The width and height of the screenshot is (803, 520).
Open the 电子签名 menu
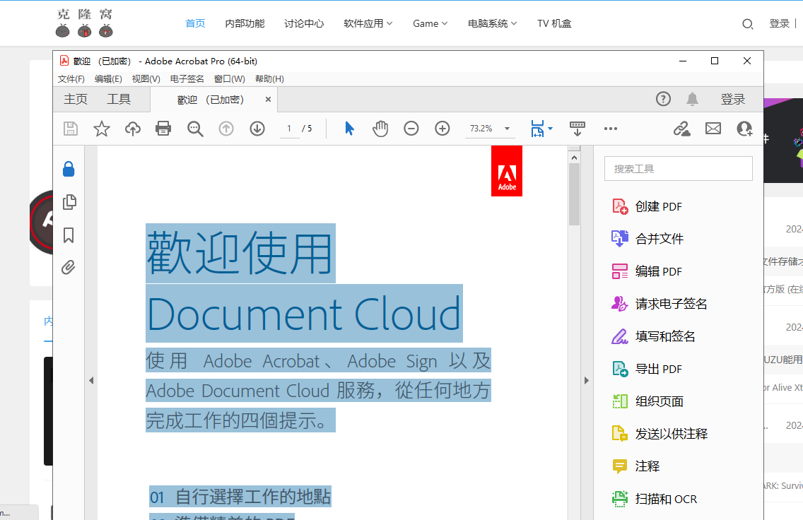click(187, 79)
